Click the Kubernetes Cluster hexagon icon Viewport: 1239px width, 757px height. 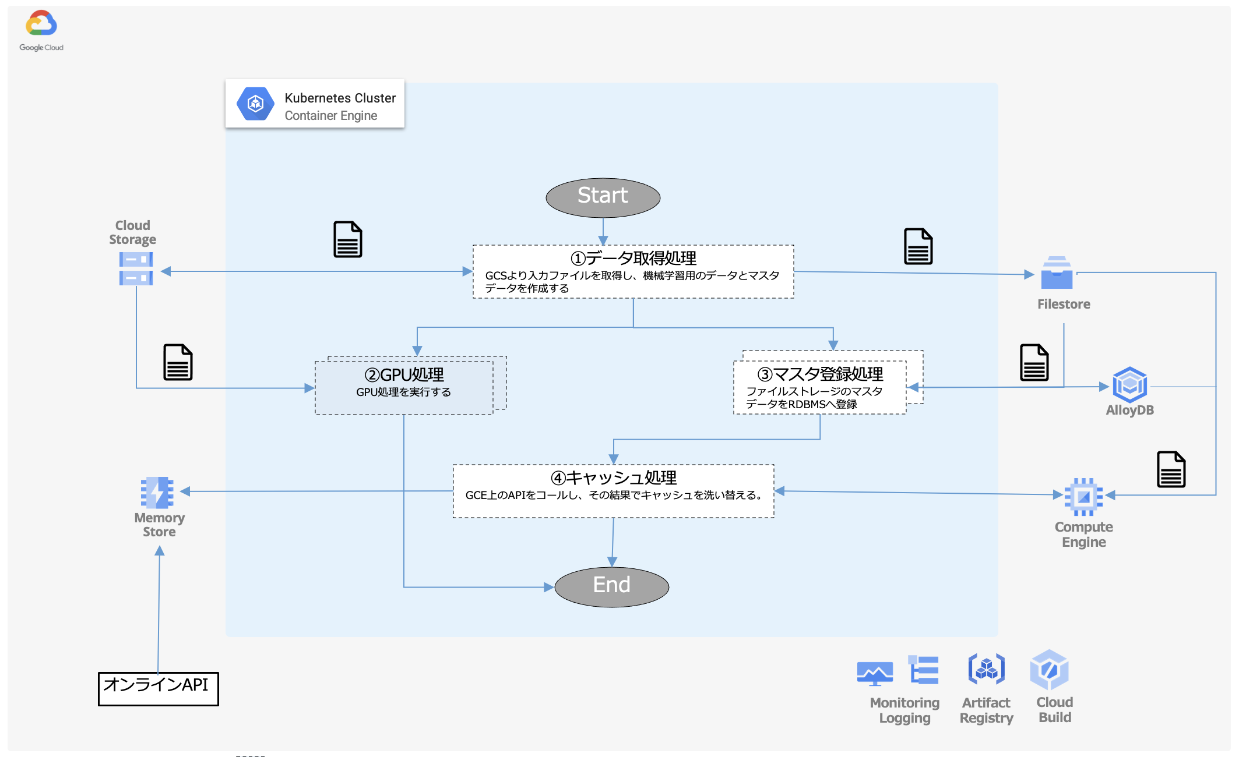point(255,104)
